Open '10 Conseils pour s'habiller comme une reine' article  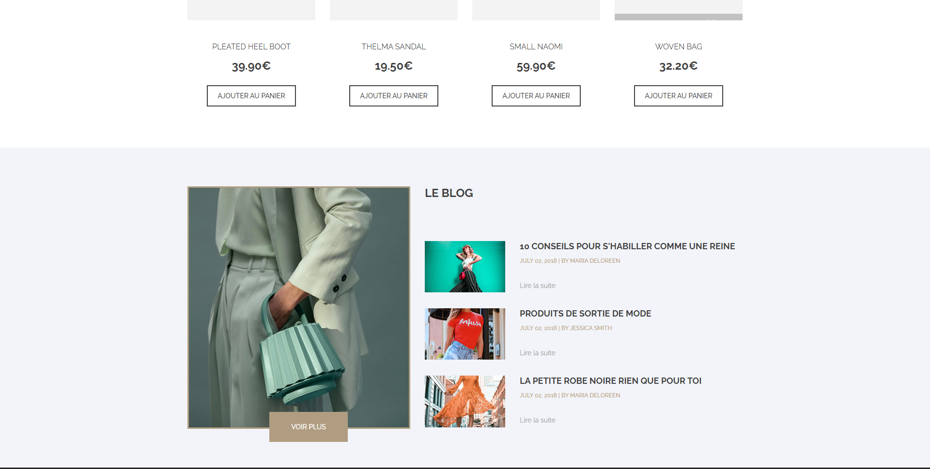pyautogui.click(x=627, y=246)
